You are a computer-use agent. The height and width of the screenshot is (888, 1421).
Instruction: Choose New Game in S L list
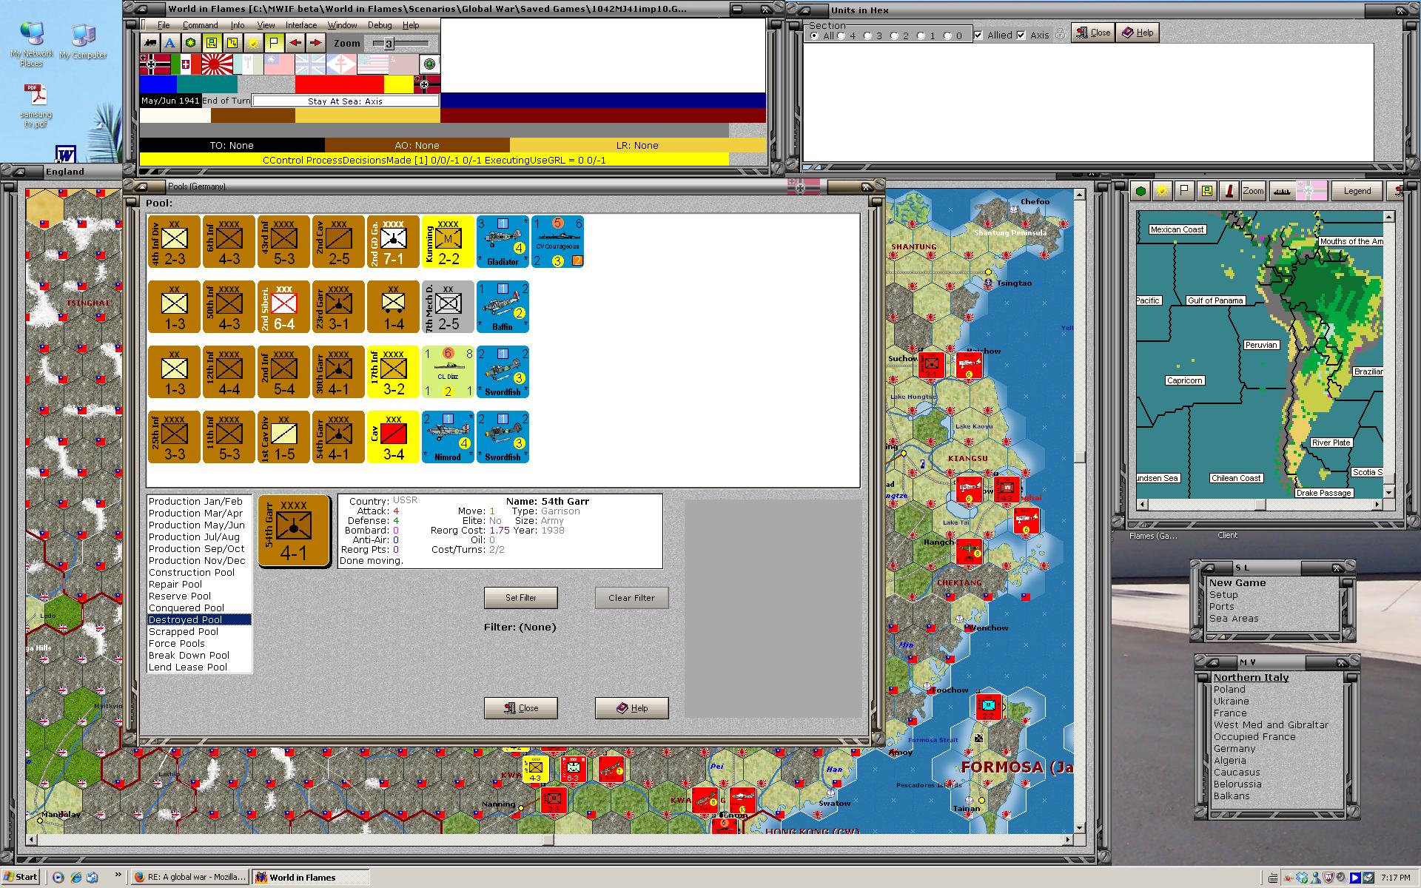click(1237, 583)
